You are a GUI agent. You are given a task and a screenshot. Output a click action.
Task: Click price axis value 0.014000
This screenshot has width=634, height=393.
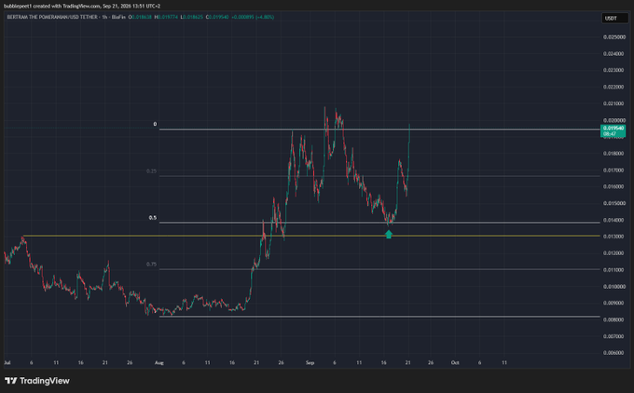[613, 220]
